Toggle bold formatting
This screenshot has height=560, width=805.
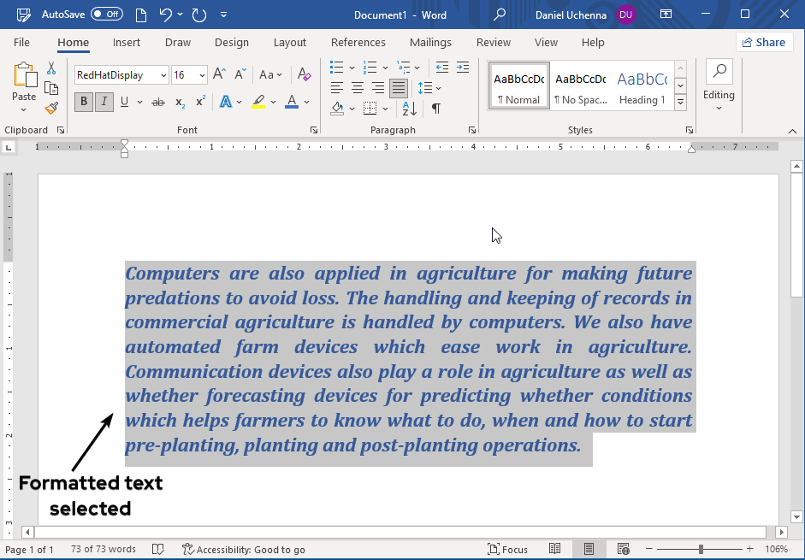[x=83, y=102]
